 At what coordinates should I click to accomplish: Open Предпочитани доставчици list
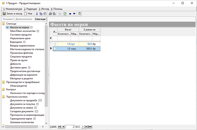pos(25,71)
